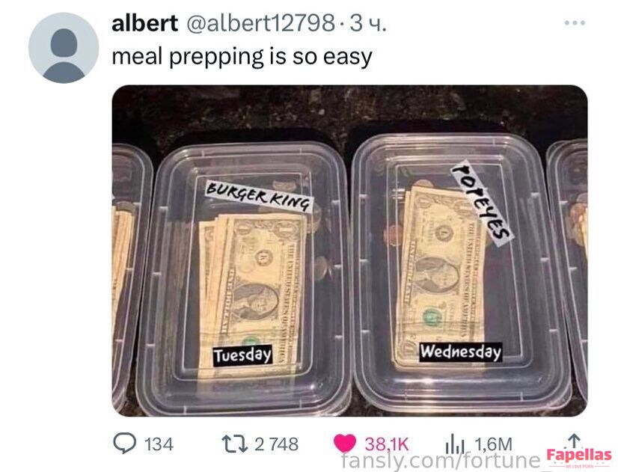Click the Wednesday caption in the image
Image resolution: width=618 pixels, height=472 pixels.
tap(460, 352)
